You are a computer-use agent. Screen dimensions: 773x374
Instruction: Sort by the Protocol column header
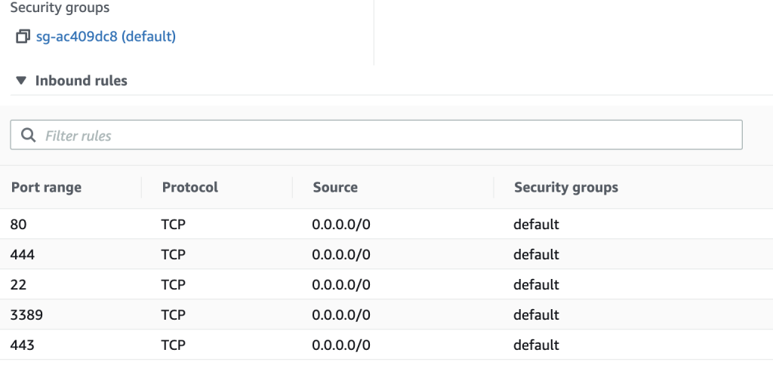(x=189, y=187)
